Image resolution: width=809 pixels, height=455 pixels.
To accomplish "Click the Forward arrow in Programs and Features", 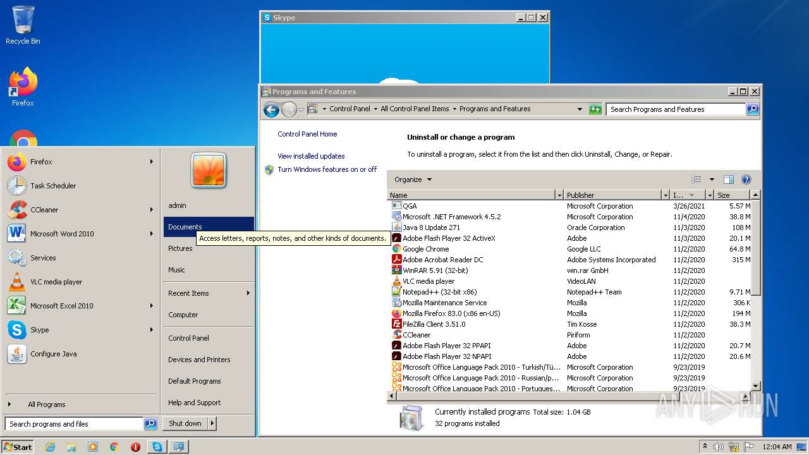I will pos(289,109).
